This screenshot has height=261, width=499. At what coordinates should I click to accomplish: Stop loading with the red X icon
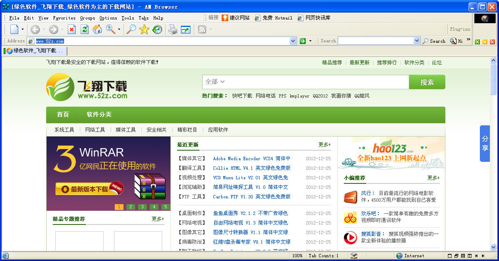[72, 29]
